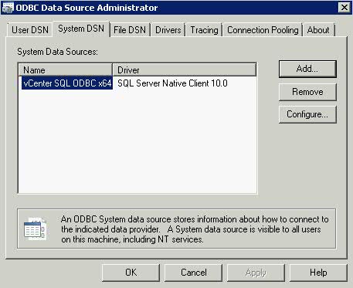Click the Add... button
This screenshot has height=288, width=353.
pos(307,69)
